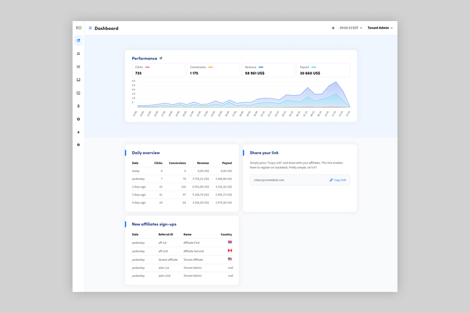The height and width of the screenshot is (313, 470).
Task: Click the orange Conversions legend color line
Action: pos(211,67)
